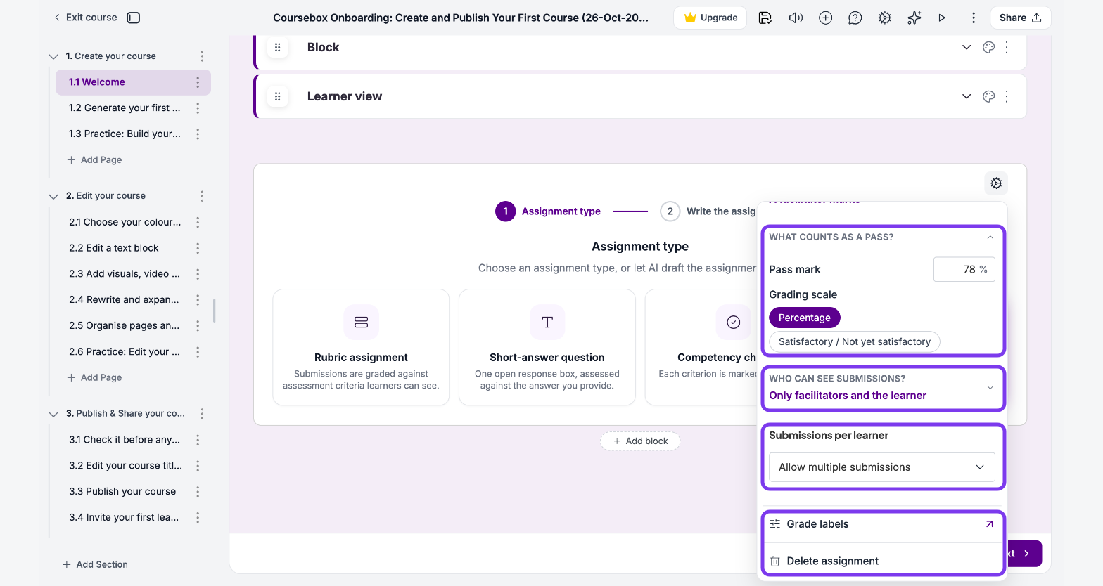Choose the Short-answer question card
The height and width of the screenshot is (586, 1103).
[x=547, y=347]
